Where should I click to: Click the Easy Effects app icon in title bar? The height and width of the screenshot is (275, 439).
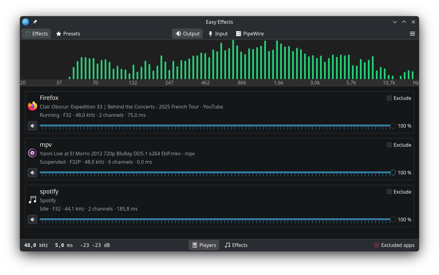pos(26,22)
